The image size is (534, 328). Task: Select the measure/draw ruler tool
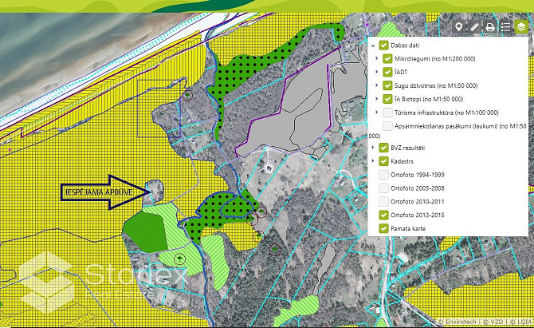(474, 27)
